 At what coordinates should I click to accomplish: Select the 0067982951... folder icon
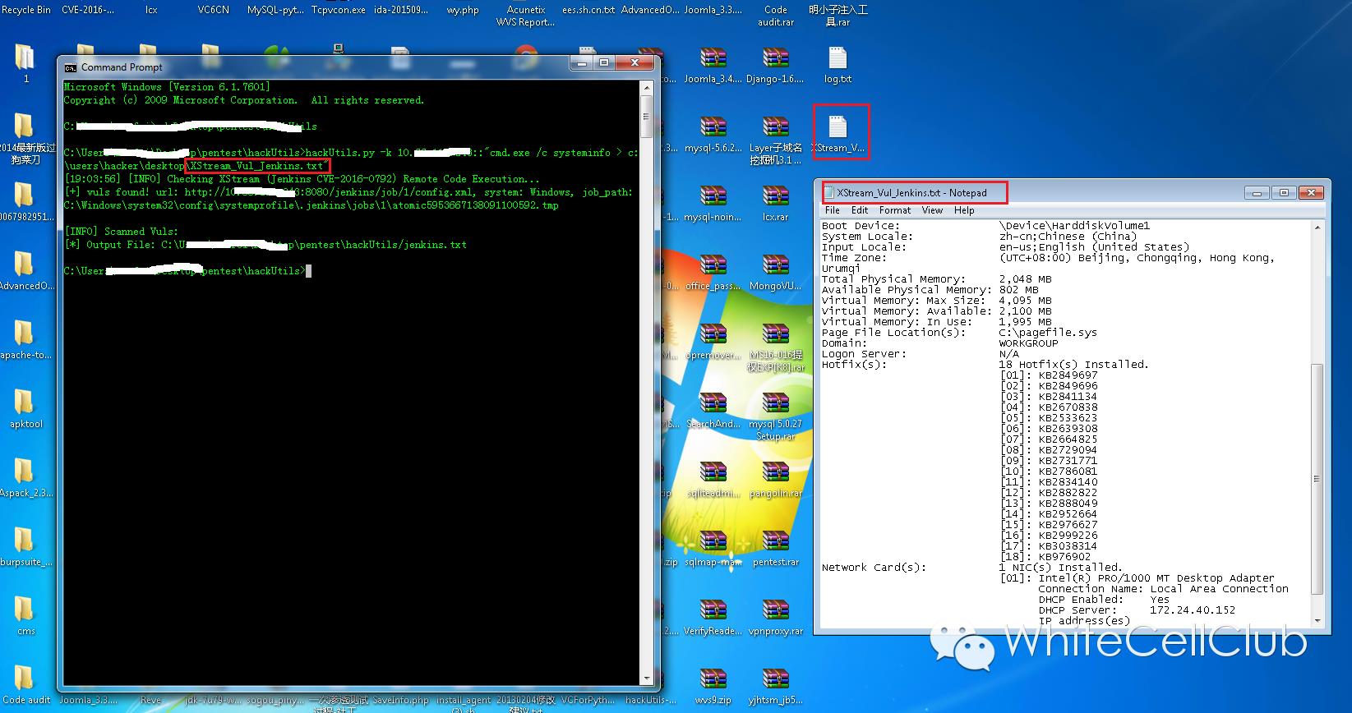25,203
